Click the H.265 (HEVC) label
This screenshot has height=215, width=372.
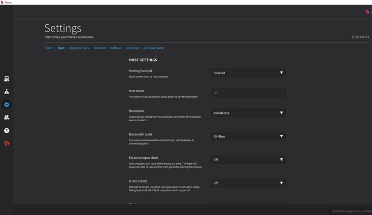click(138, 181)
